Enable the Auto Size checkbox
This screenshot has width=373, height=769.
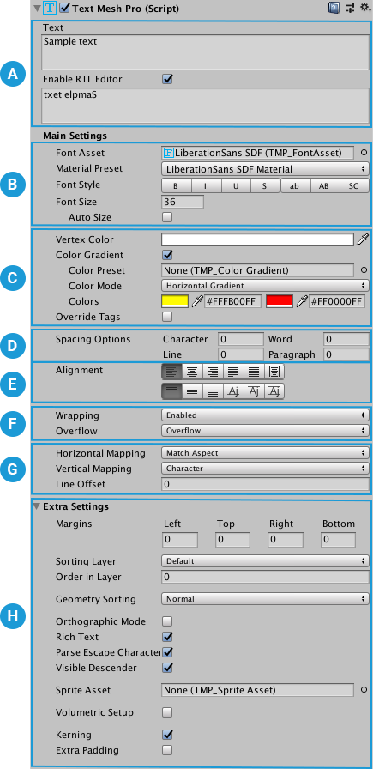[167, 217]
